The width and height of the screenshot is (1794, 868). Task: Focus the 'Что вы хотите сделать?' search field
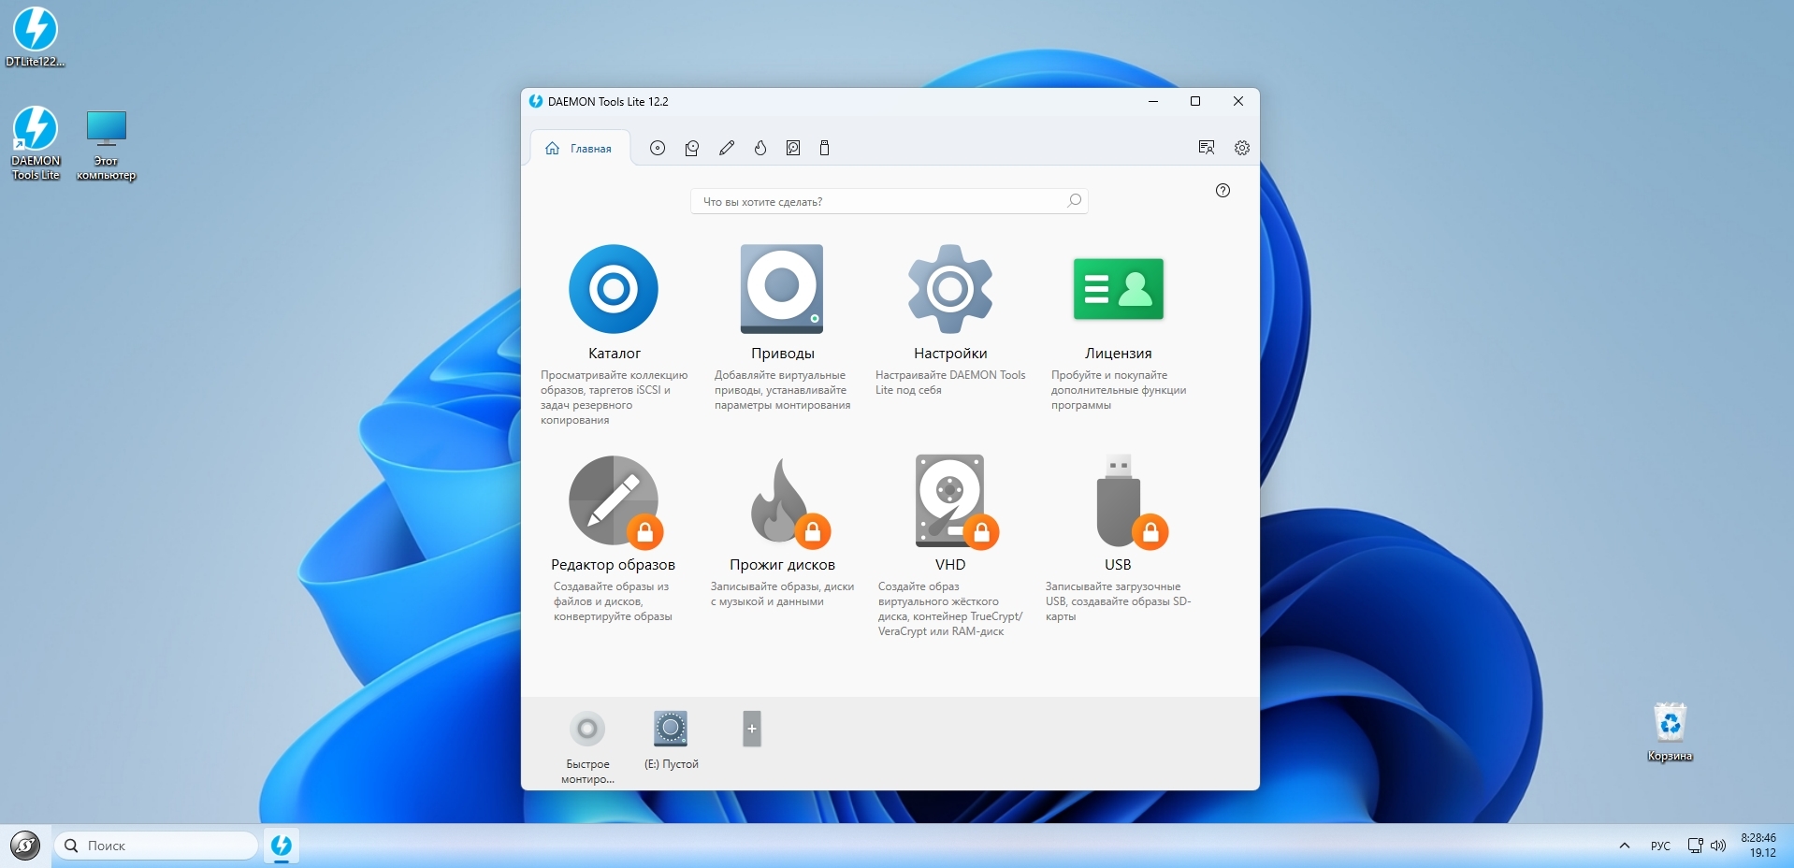click(889, 201)
